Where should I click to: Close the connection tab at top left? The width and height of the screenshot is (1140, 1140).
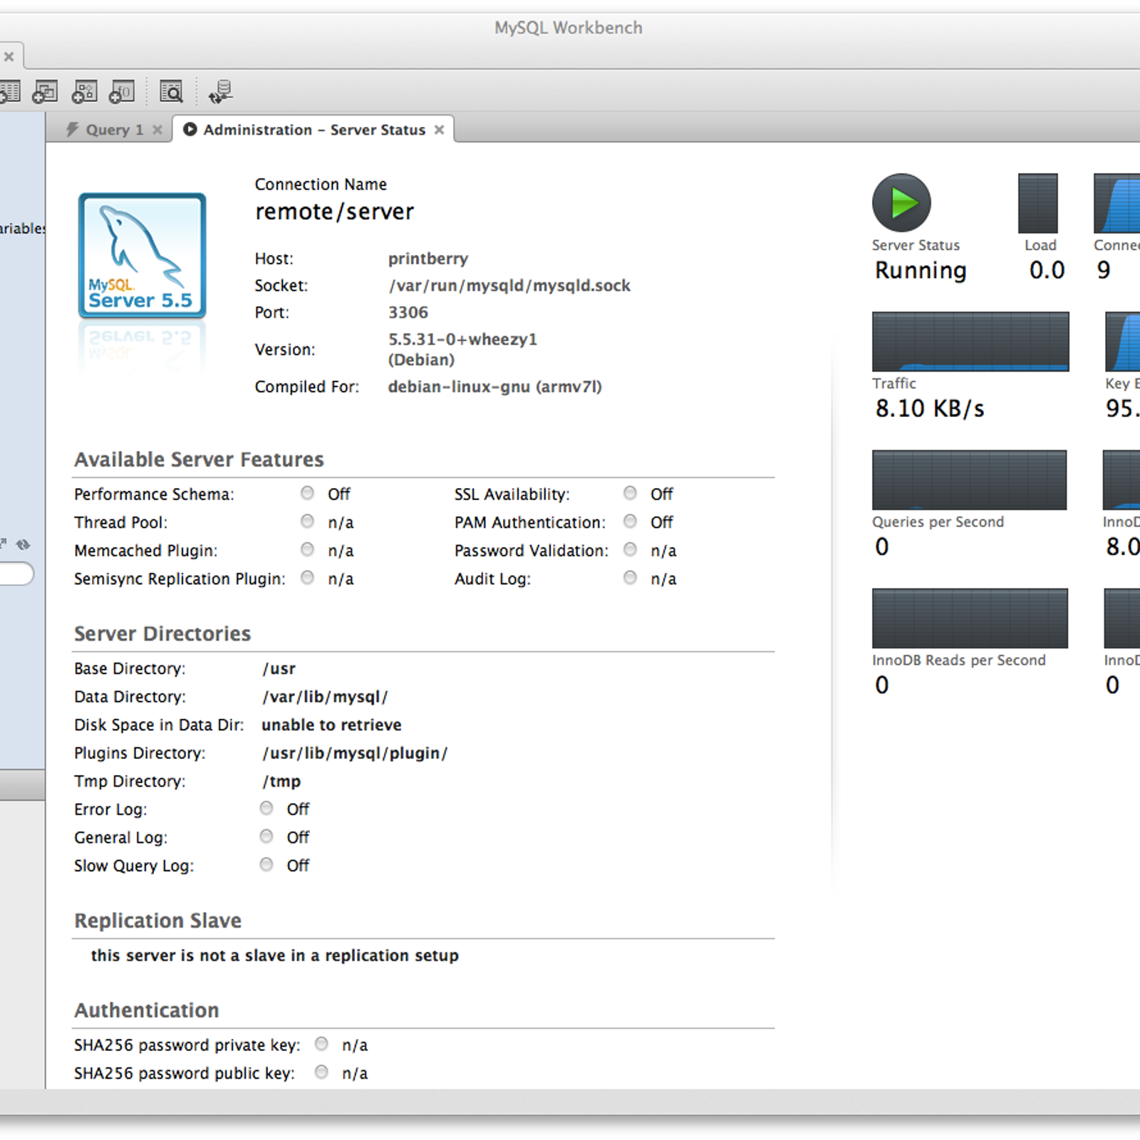[9, 56]
